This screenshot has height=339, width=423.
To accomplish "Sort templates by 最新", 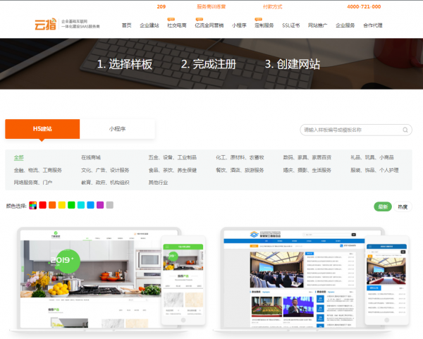I will (x=382, y=207).
